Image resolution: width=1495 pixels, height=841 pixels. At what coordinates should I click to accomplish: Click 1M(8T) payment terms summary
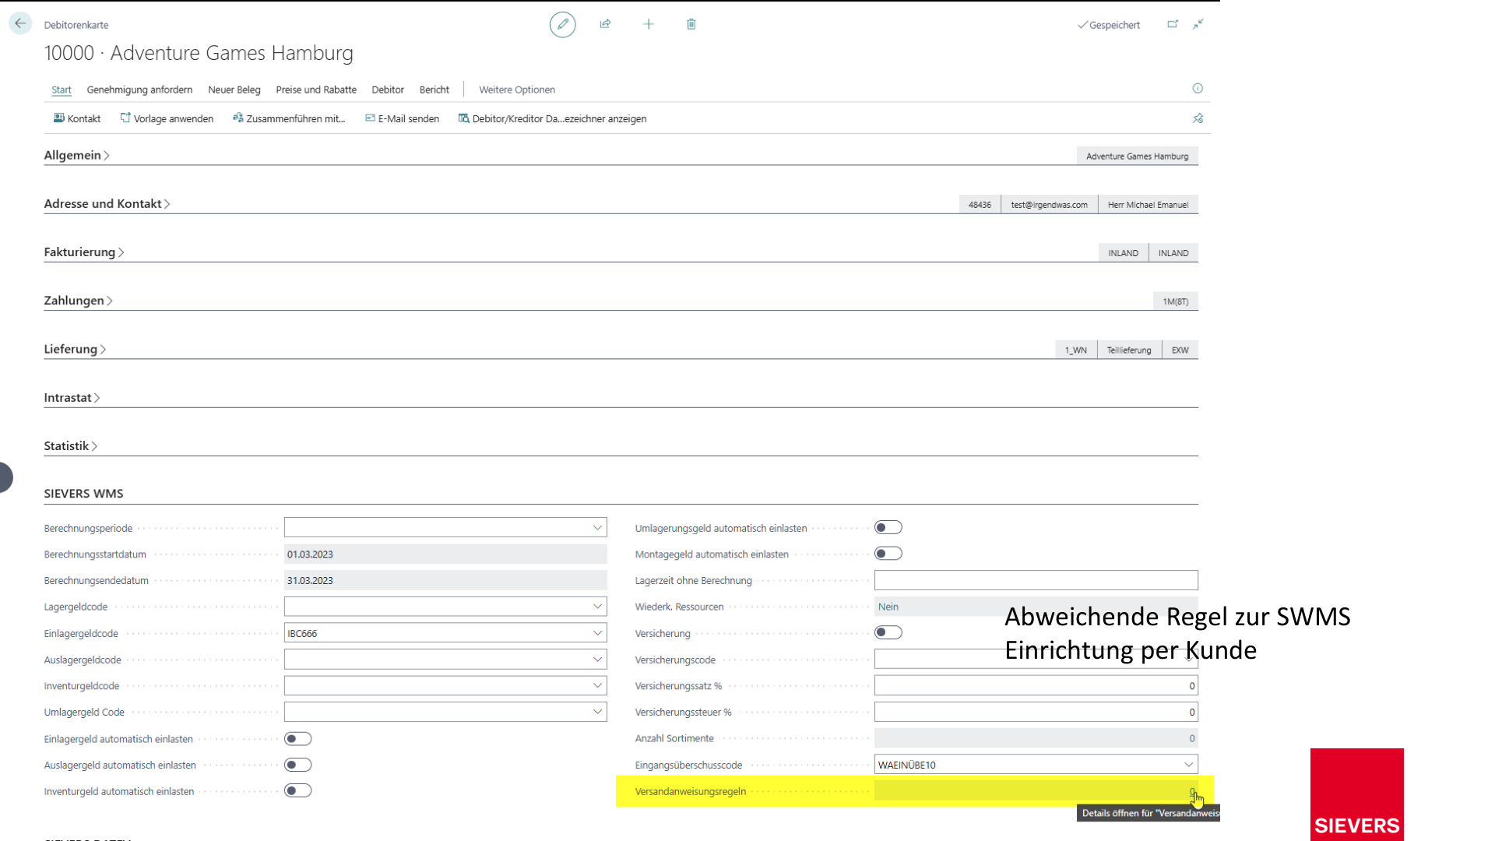tap(1175, 301)
